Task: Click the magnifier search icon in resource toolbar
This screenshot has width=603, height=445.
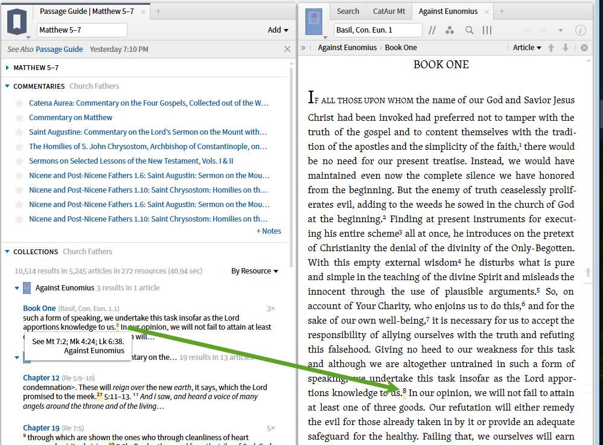Action: tap(469, 30)
